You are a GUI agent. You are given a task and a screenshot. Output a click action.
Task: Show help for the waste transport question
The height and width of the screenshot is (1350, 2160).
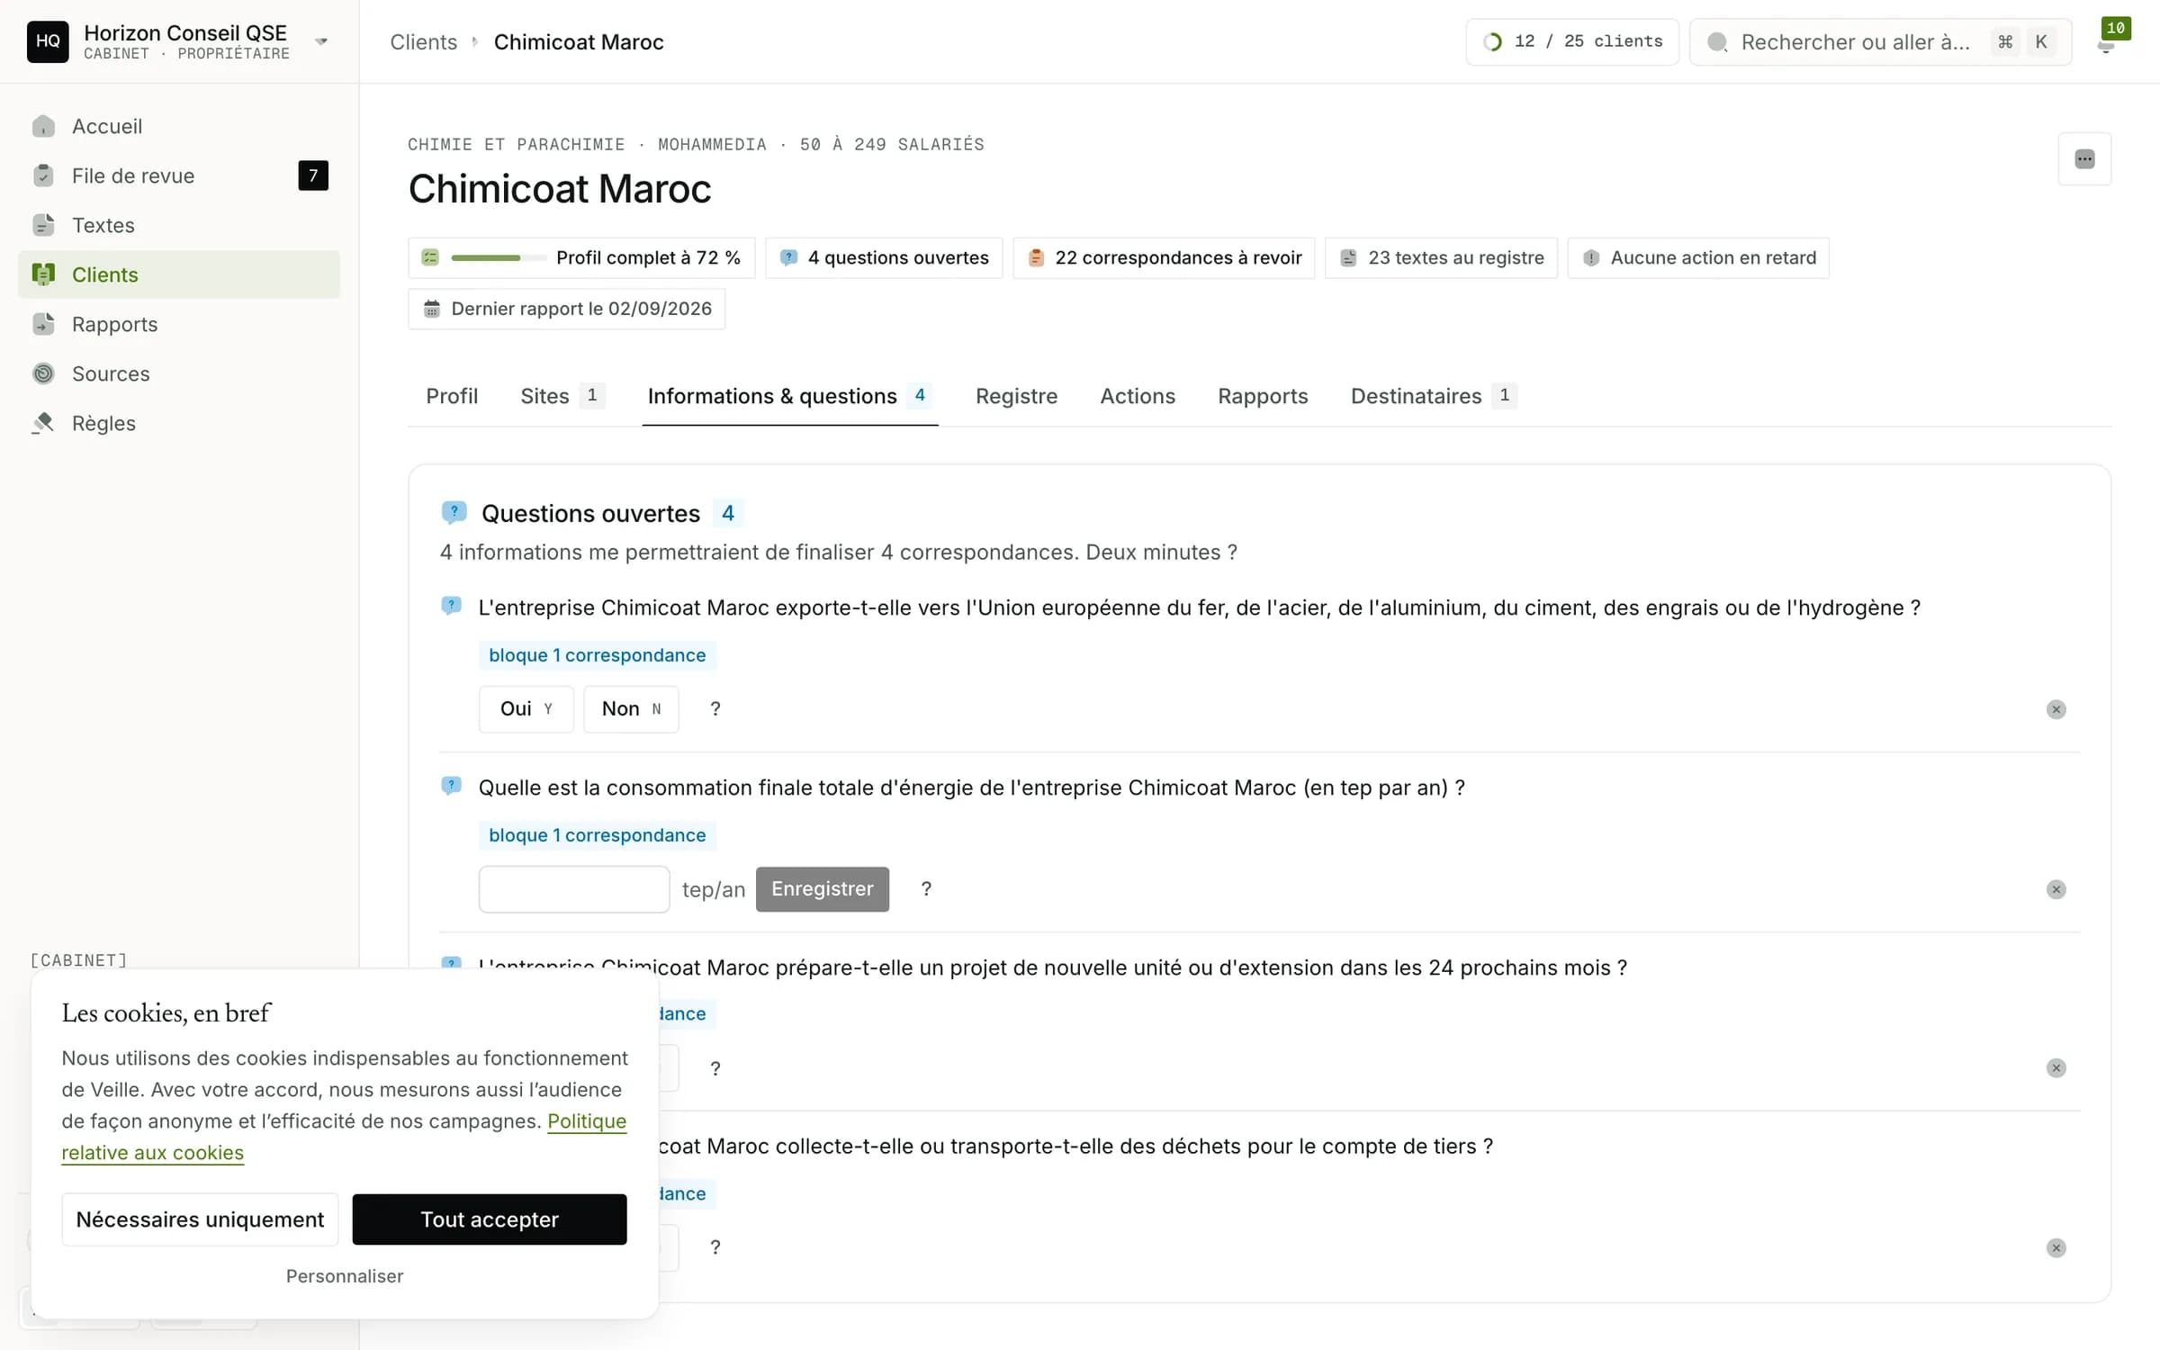715,1247
